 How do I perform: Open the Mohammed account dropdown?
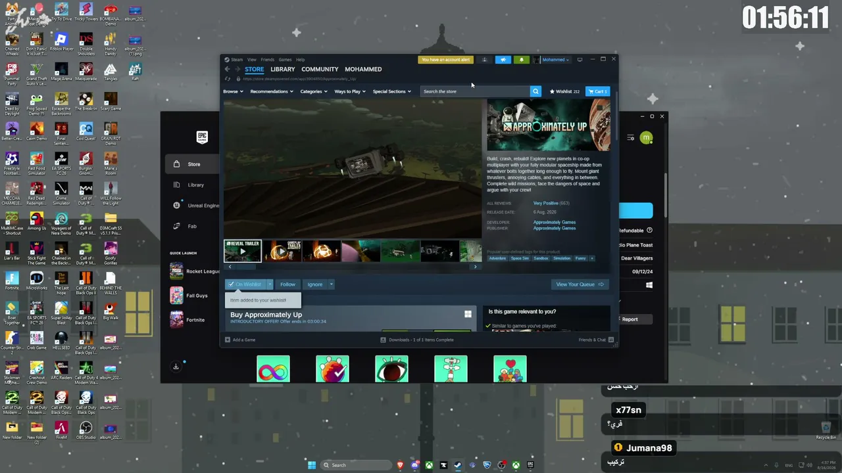[x=555, y=60]
